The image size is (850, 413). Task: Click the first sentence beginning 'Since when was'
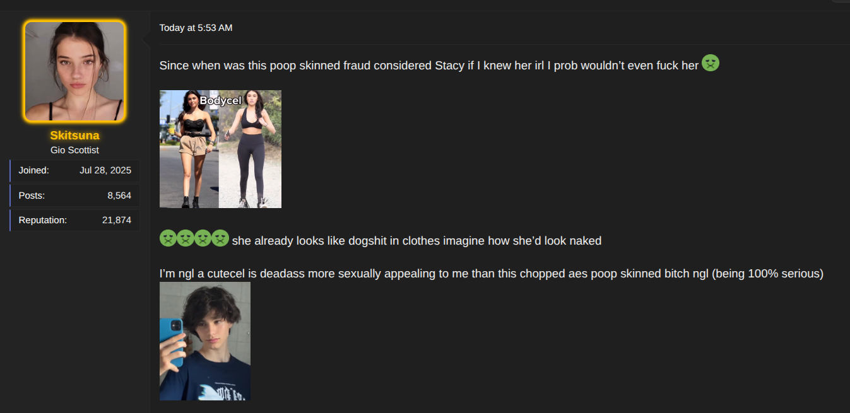pyautogui.click(x=429, y=66)
